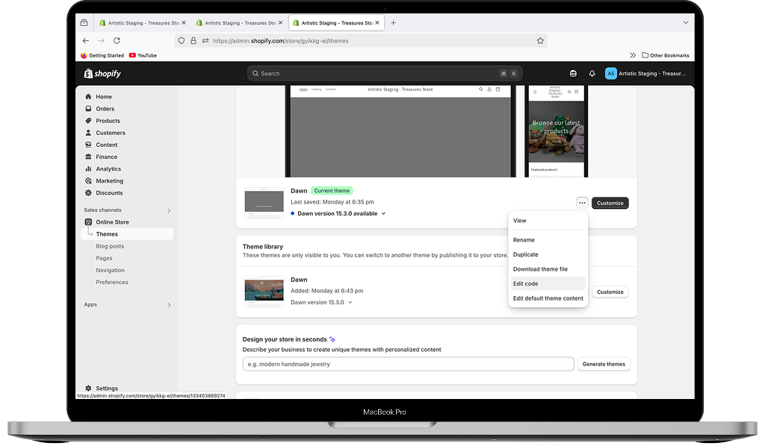Close the active third browser tab
The image size is (765, 446).
point(377,22)
